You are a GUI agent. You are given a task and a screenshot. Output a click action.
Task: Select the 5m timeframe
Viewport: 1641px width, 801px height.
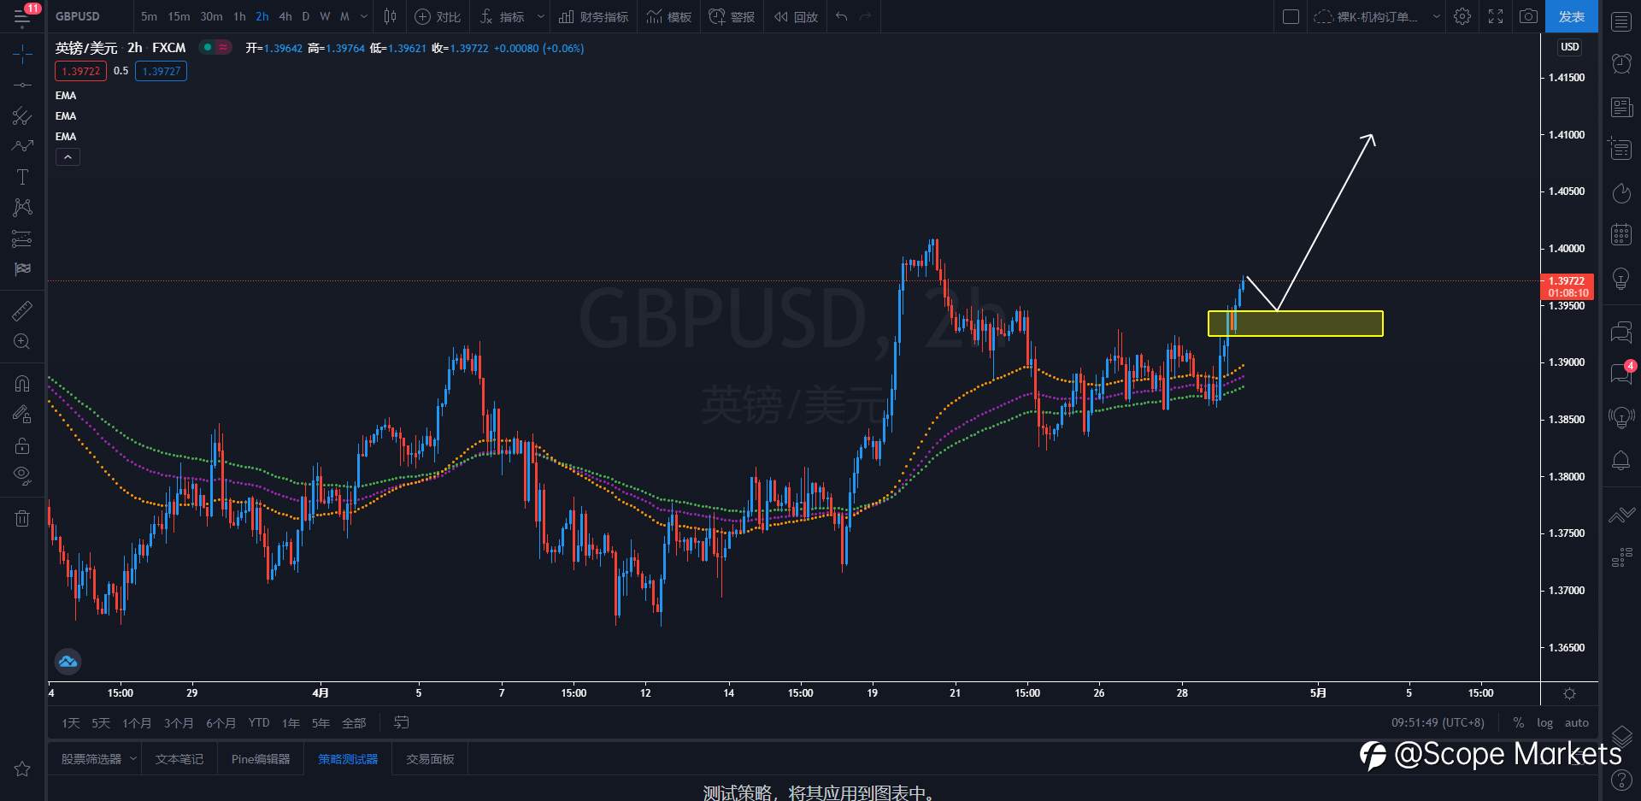[x=149, y=16]
